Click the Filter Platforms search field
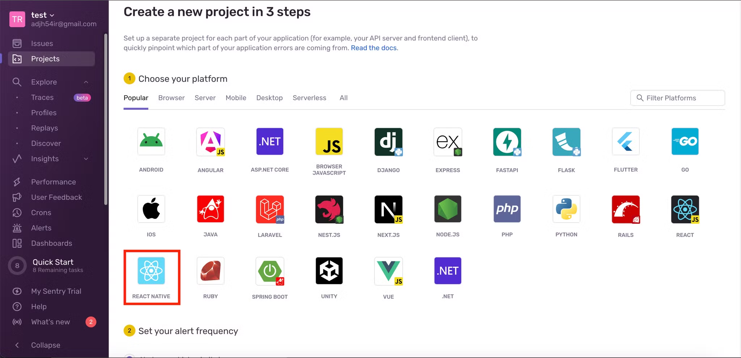Viewport: 741px width, 358px height. (678, 98)
